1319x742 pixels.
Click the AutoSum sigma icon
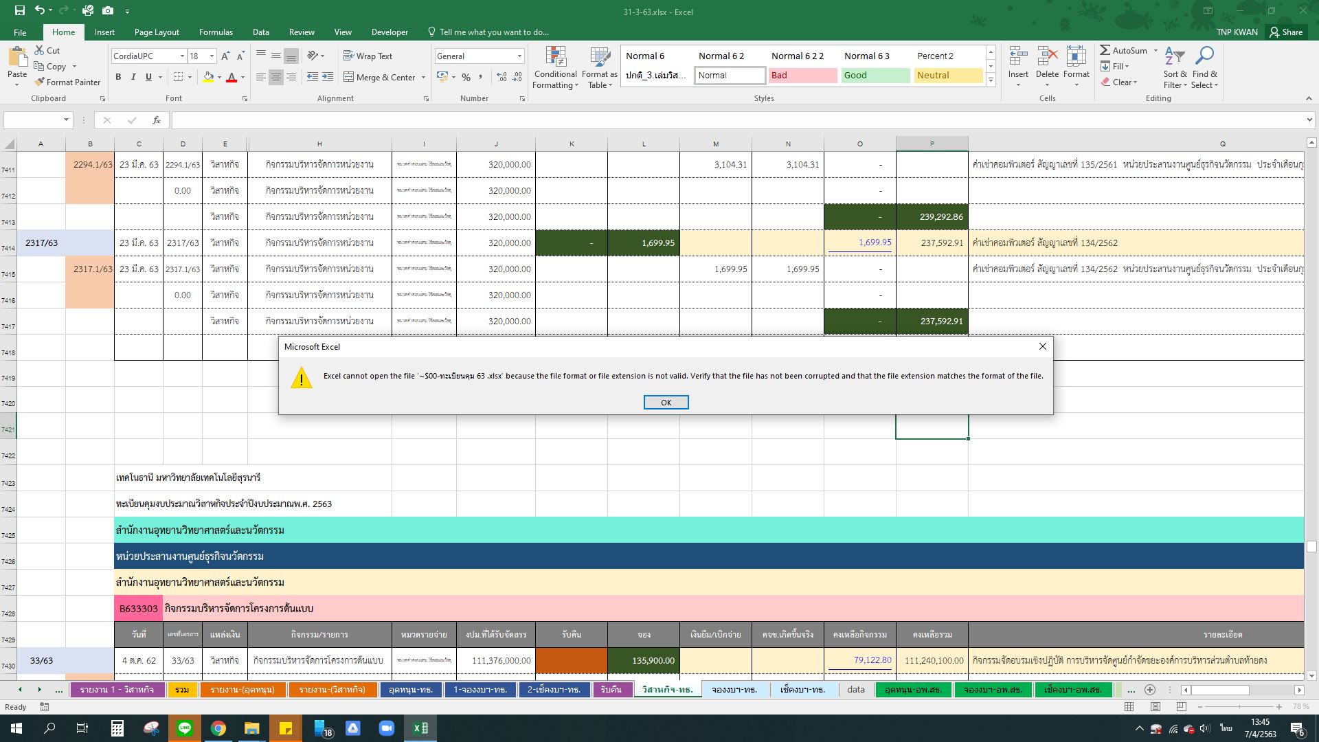click(1105, 50)
